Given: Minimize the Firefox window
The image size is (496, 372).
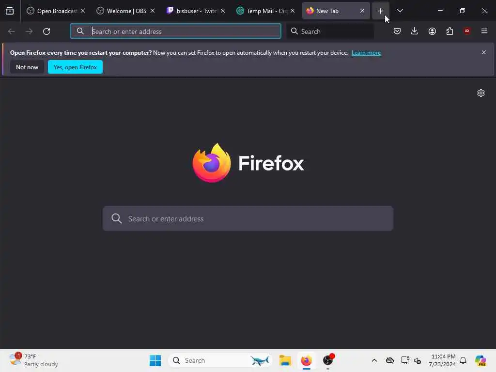Looking at the screenshot, I should (x=440, y=11).
